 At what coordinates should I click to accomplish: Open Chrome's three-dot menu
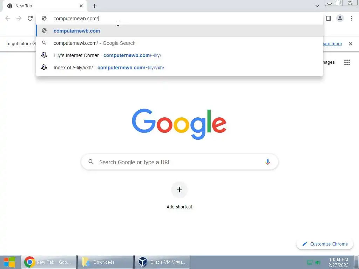click(x=351, y=18)
